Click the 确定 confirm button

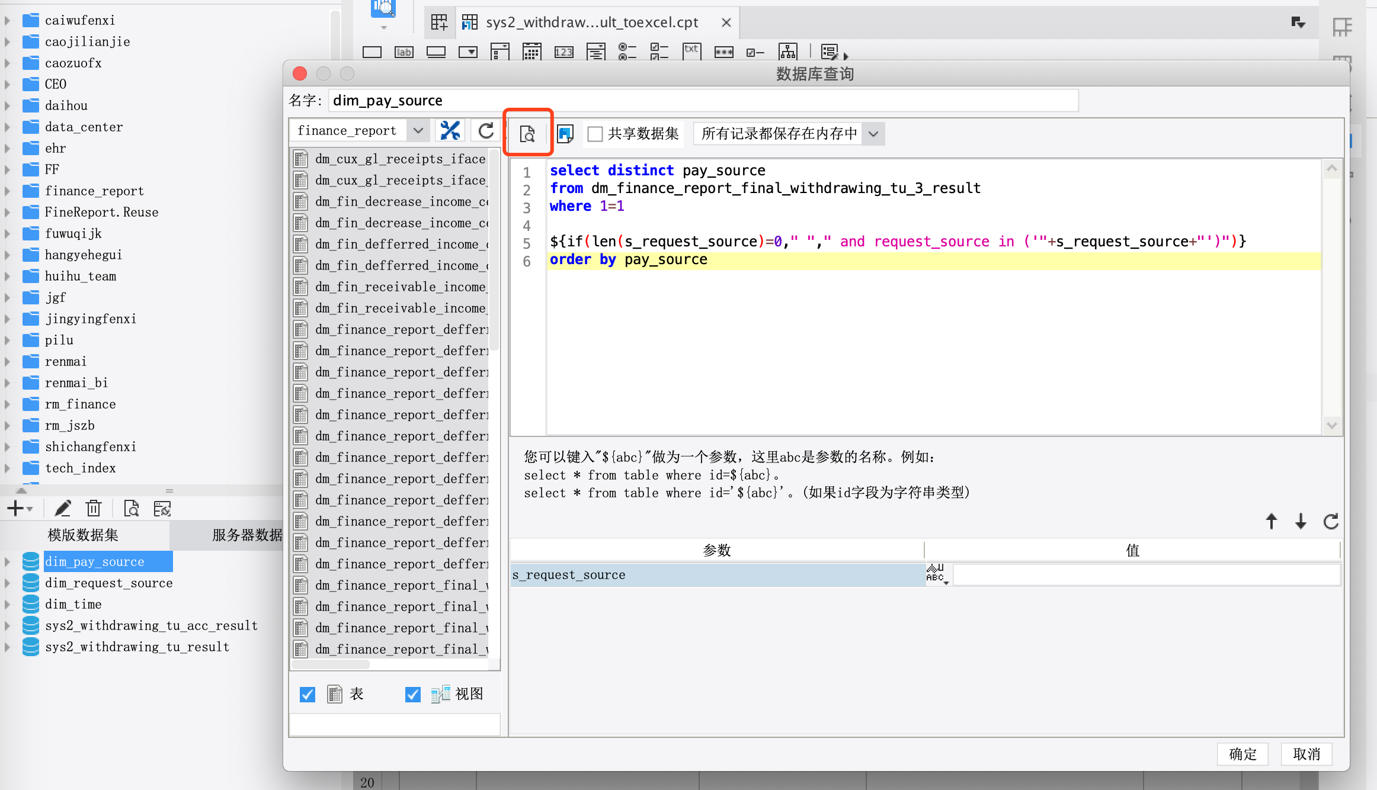[1242, 754]
